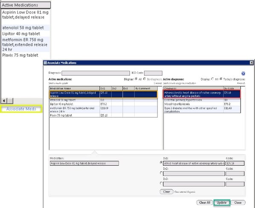Image resolution: width=255 pixels, height=208 pixels.
Task: Click the Medication field showing Aspirin Low Dose
Action: (84, 163)
